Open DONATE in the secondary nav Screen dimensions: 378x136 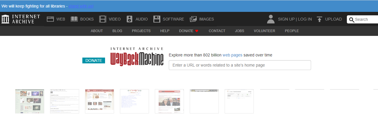click(x=186, y=31)
